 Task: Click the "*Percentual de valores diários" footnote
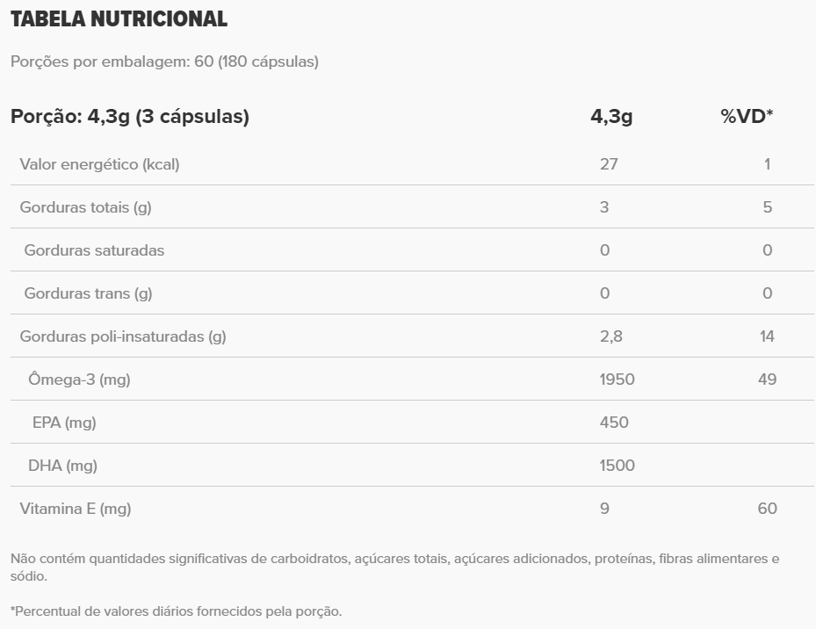pyautogui.click(x=176, y=611)
